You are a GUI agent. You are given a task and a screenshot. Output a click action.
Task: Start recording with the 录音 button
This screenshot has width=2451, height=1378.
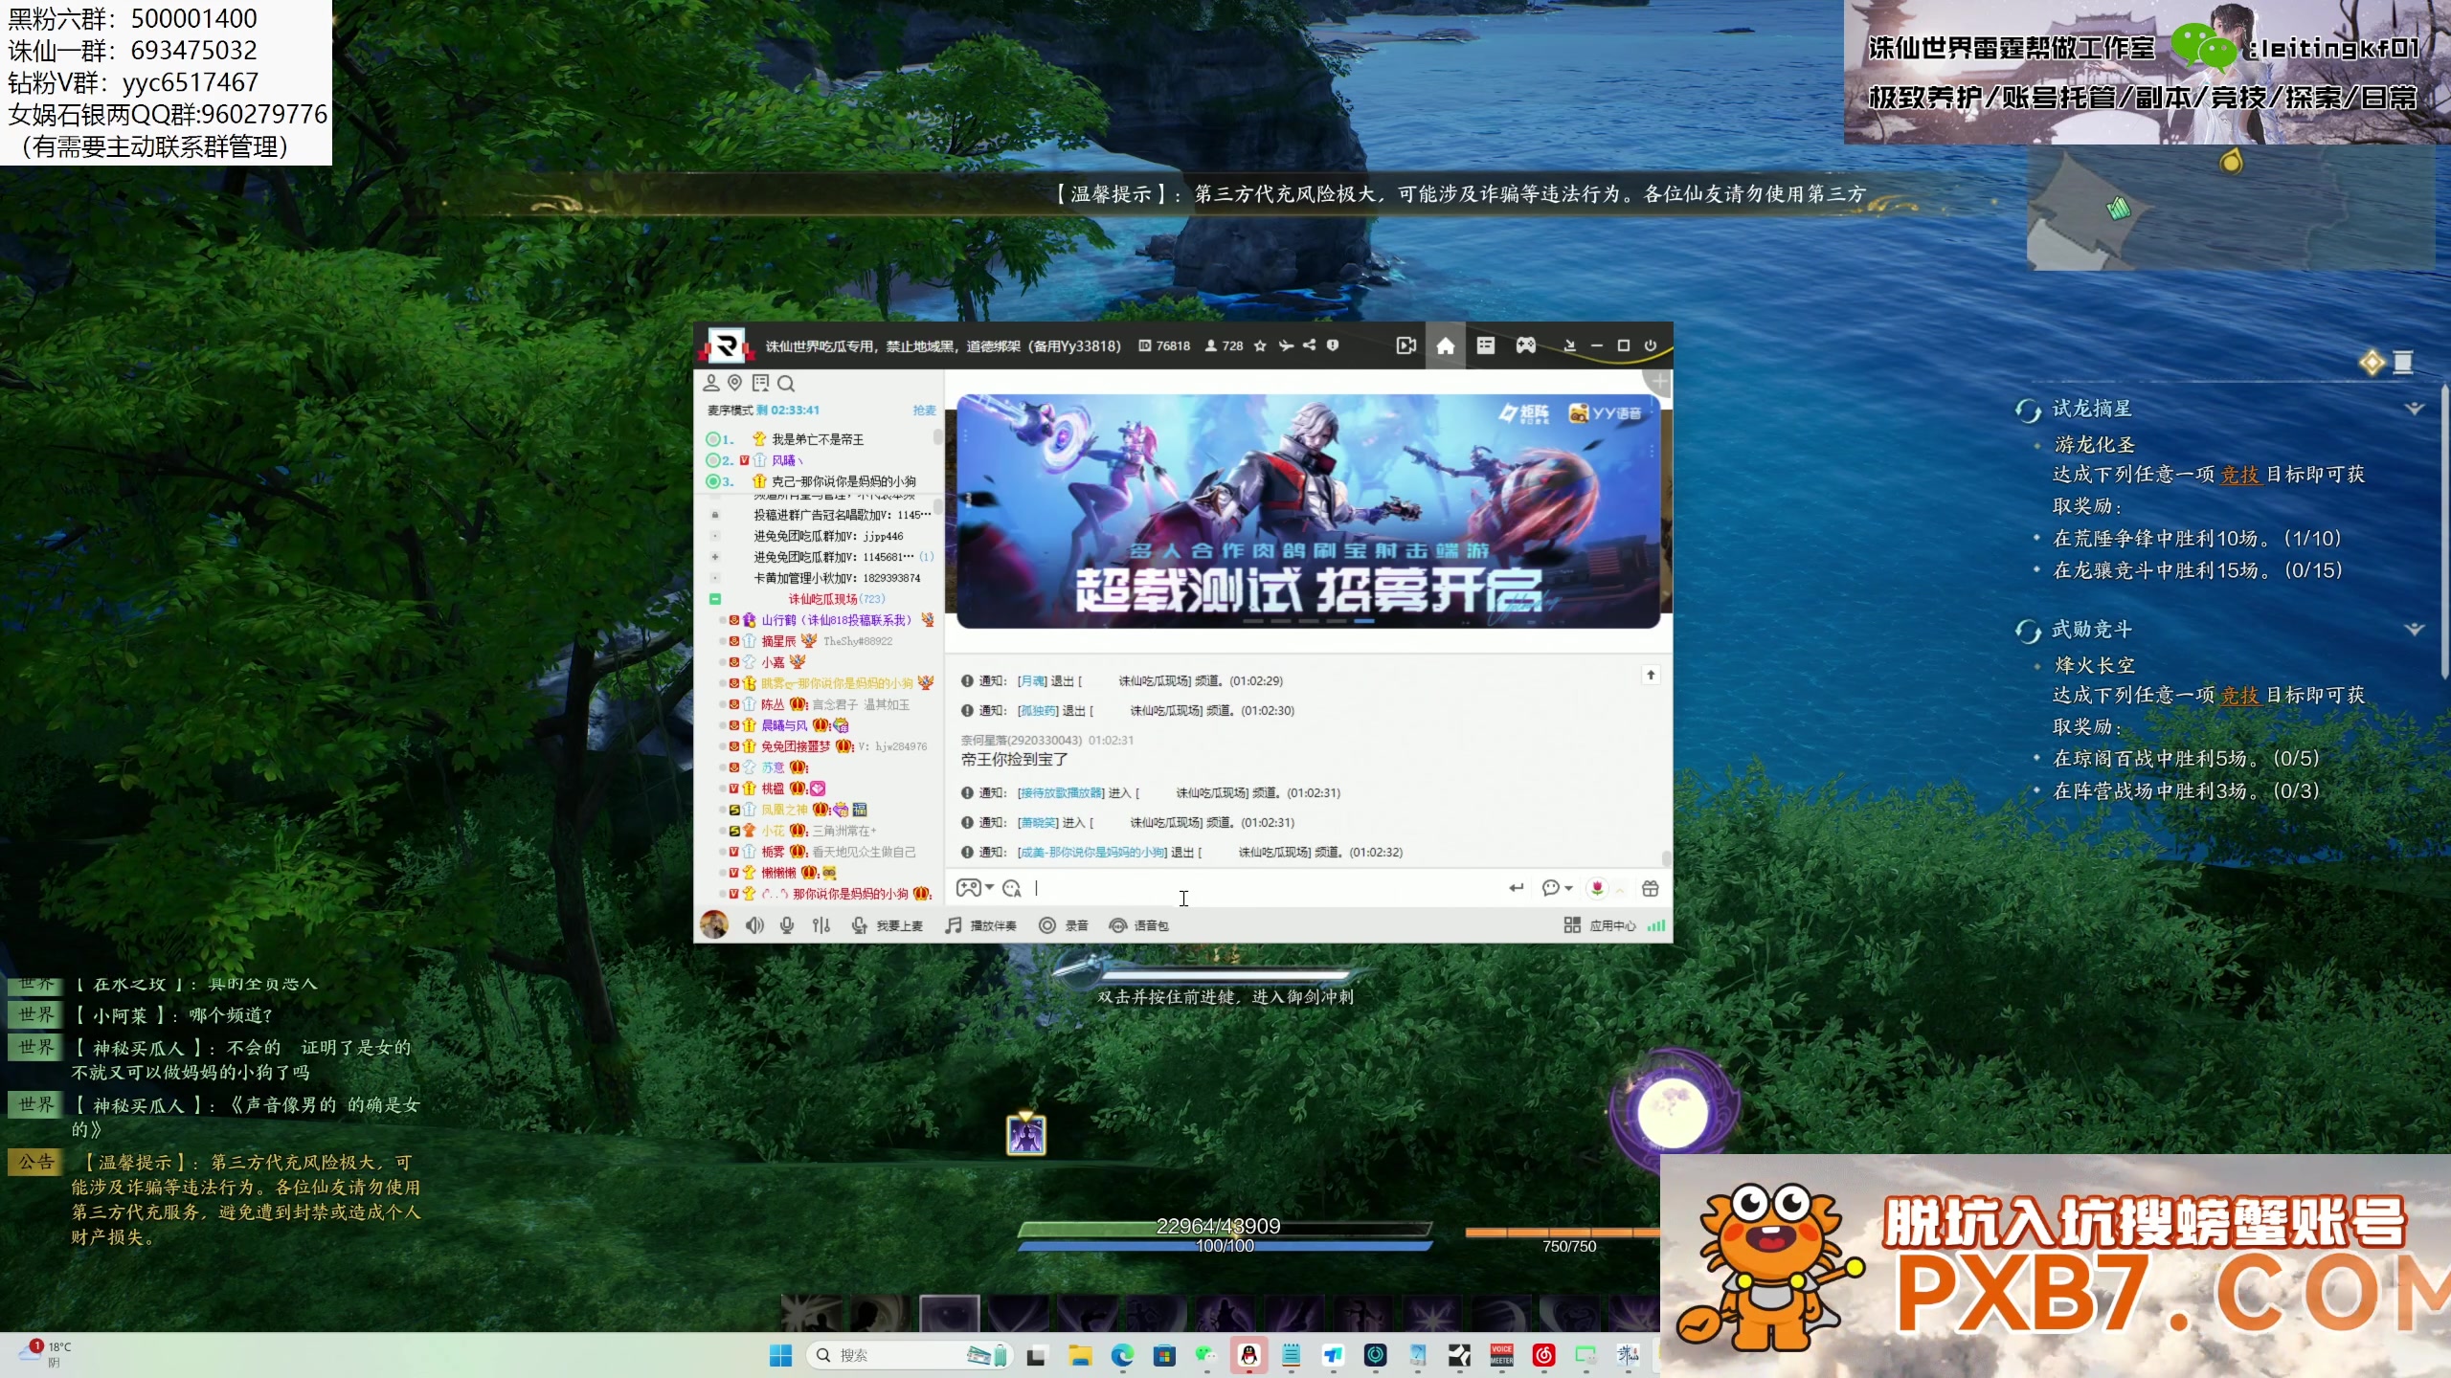[x=1064, y=925]
